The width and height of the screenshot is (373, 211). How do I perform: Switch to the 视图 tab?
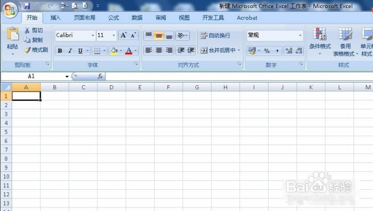[x=184, y=18]
